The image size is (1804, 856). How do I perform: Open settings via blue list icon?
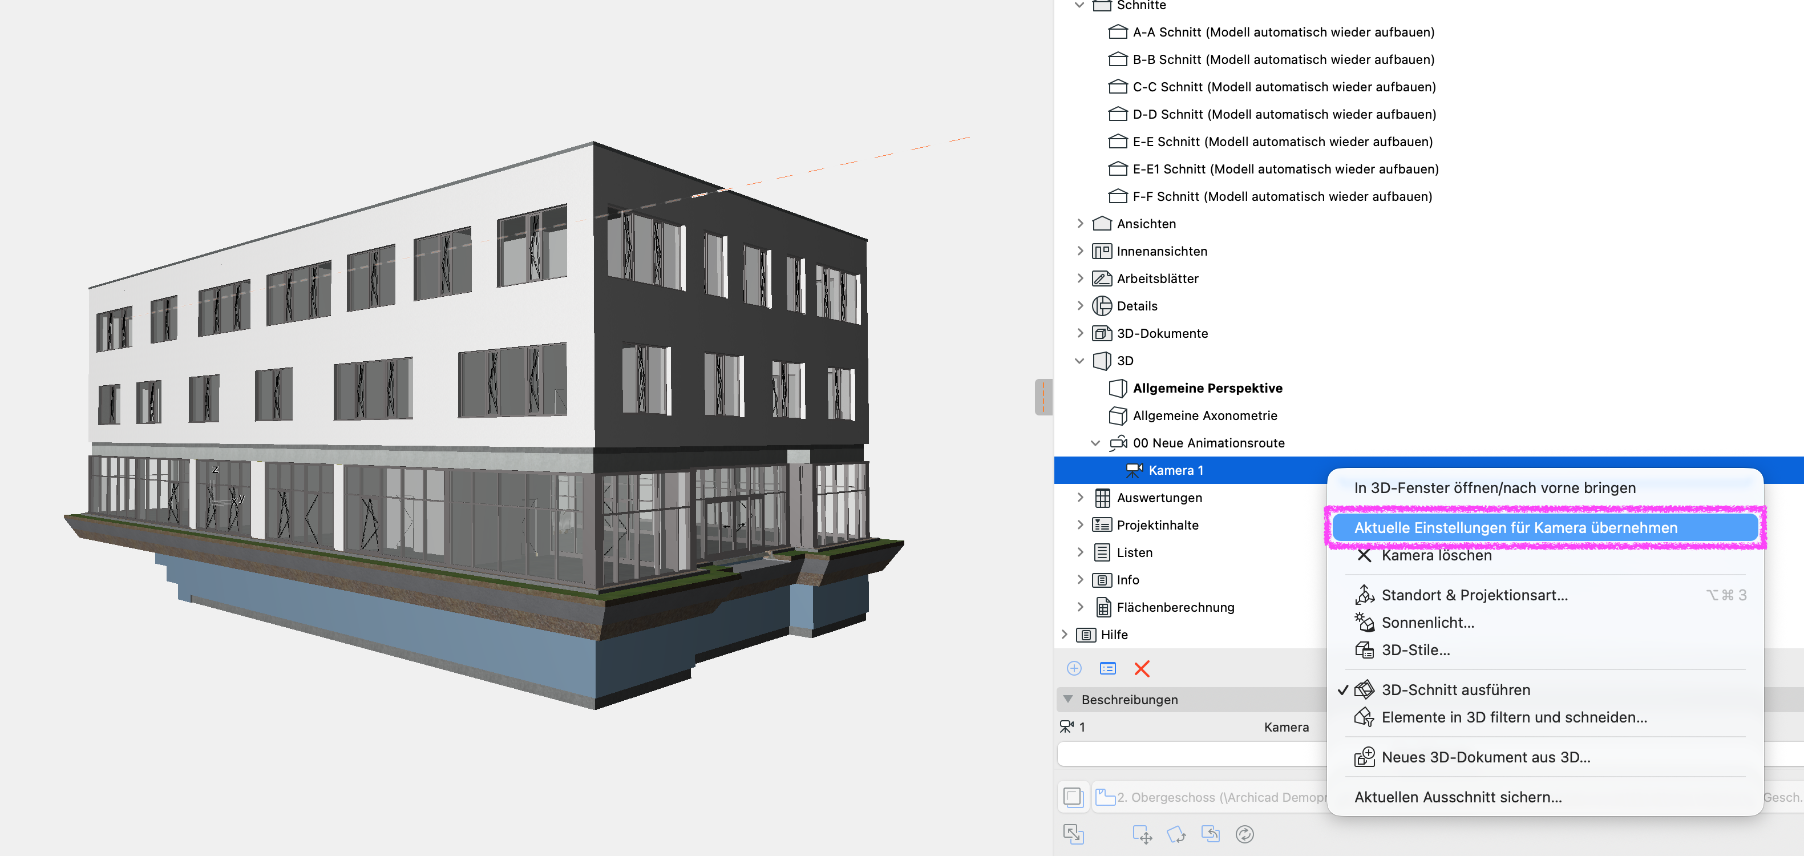click(x=1107, y=668)
